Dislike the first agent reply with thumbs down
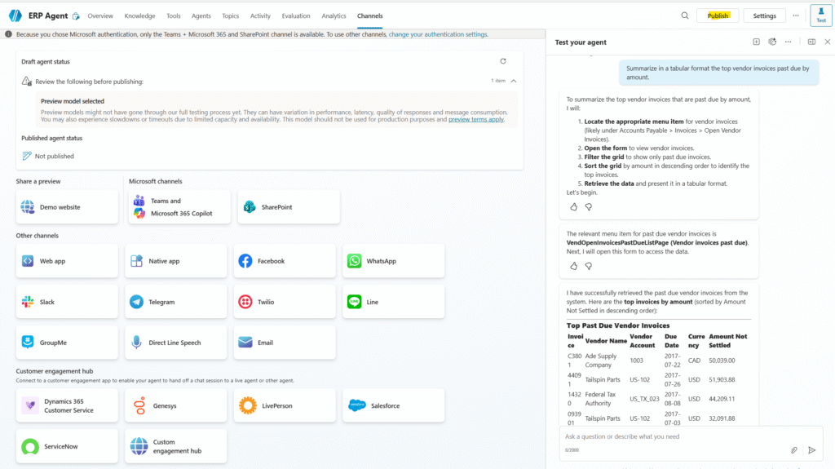The width and height of the screenshot is (835, 469). (x=588, y=207)
